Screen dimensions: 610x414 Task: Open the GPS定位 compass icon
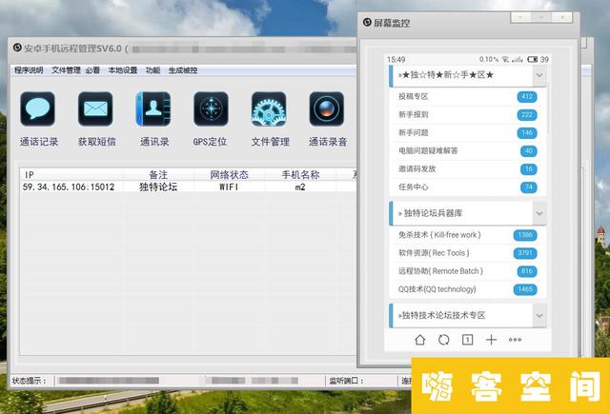211,108
